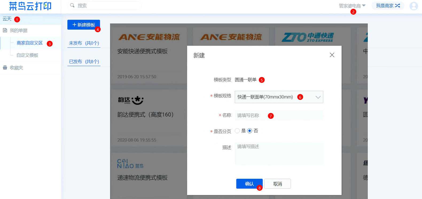422x199 pixels.
Task: Click the CAINIAO 菜鸟 card logo
Action: 130,164
